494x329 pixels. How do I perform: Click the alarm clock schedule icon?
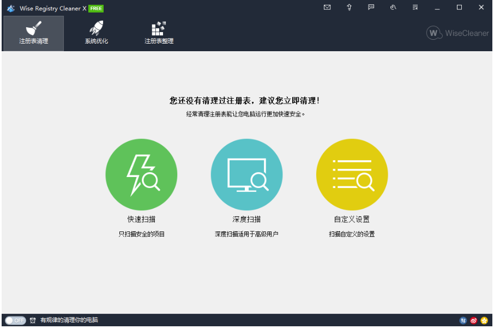point(33,320)
